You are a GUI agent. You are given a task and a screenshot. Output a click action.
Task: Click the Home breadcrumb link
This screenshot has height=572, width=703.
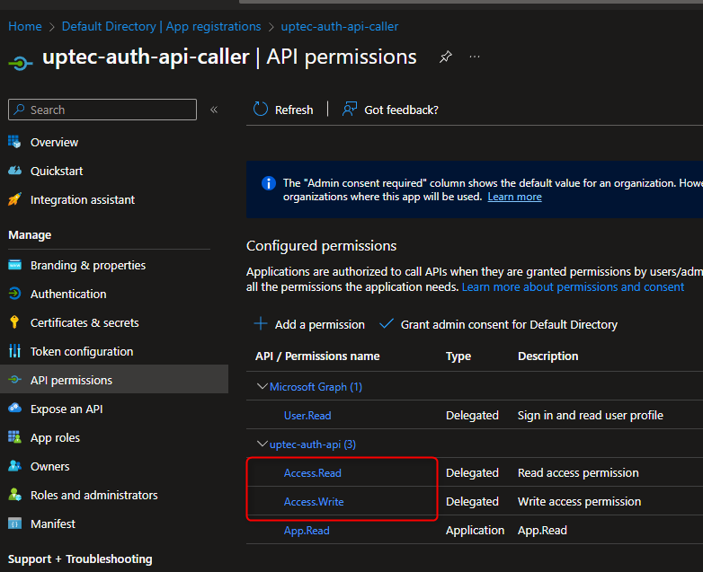click(x=25, y=27)
